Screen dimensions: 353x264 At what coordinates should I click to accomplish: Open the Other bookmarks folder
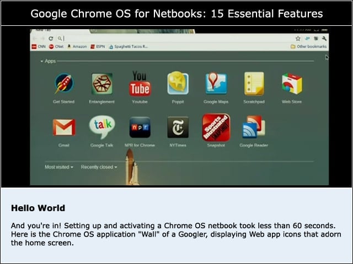point(308,46)
